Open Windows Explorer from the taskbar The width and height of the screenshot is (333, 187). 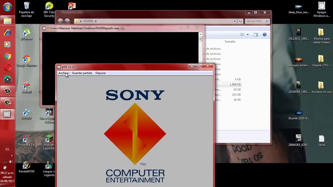pos(7,21)
